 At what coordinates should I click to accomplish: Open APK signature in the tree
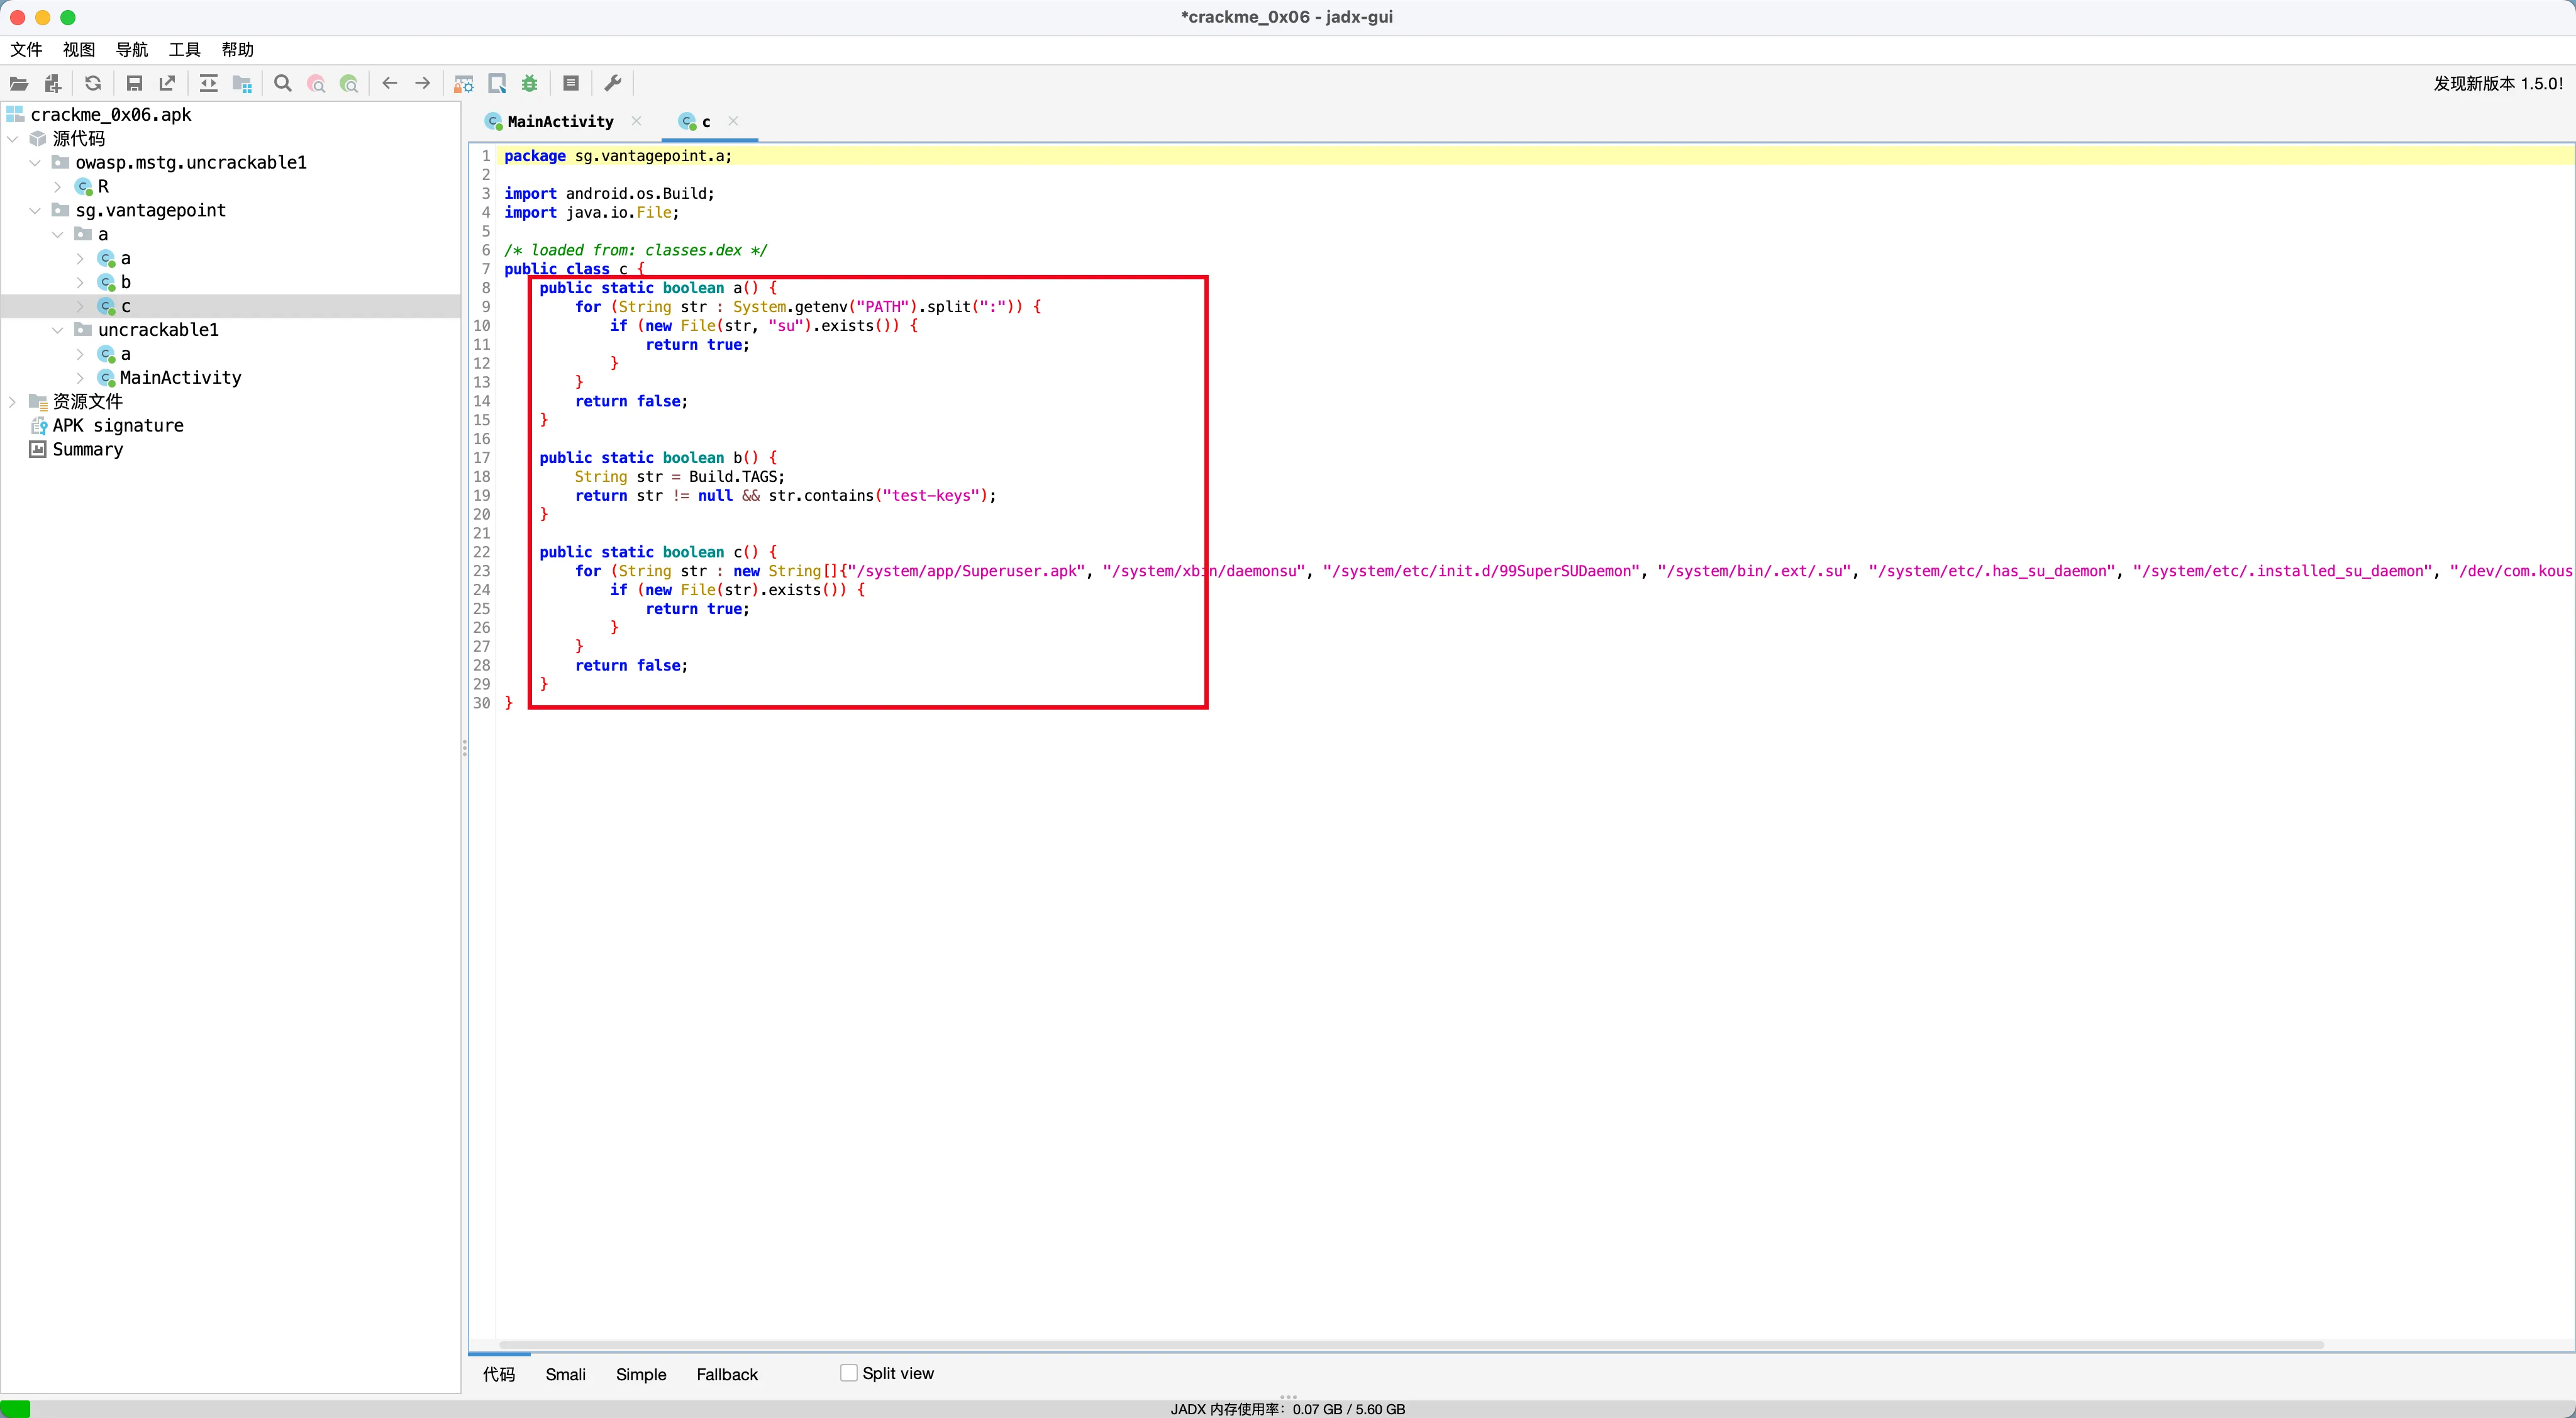click(x=117, y=425)
